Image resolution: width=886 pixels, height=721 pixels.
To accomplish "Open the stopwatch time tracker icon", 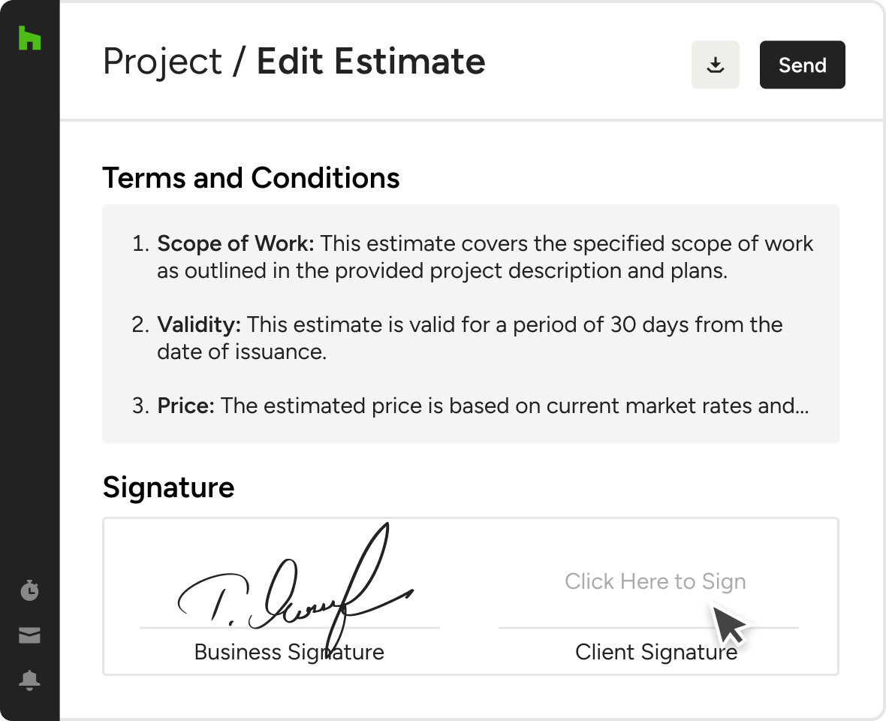I will pos(29,590).
